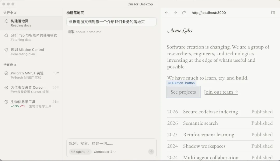This screenshot has width=280, height=161.
Task: Click the localhost:3000 address field
Action: (x=209, y=13)
